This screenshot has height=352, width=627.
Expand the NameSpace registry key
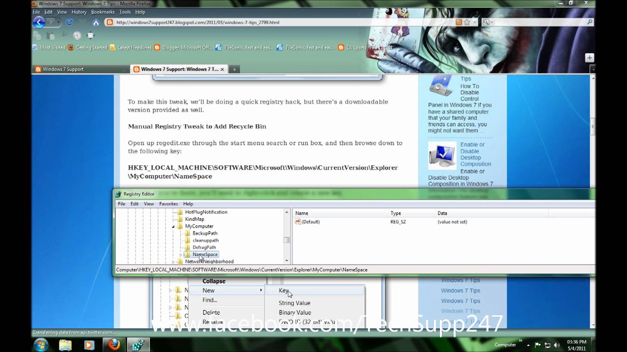pyautogui.click(x=181, y=255)
